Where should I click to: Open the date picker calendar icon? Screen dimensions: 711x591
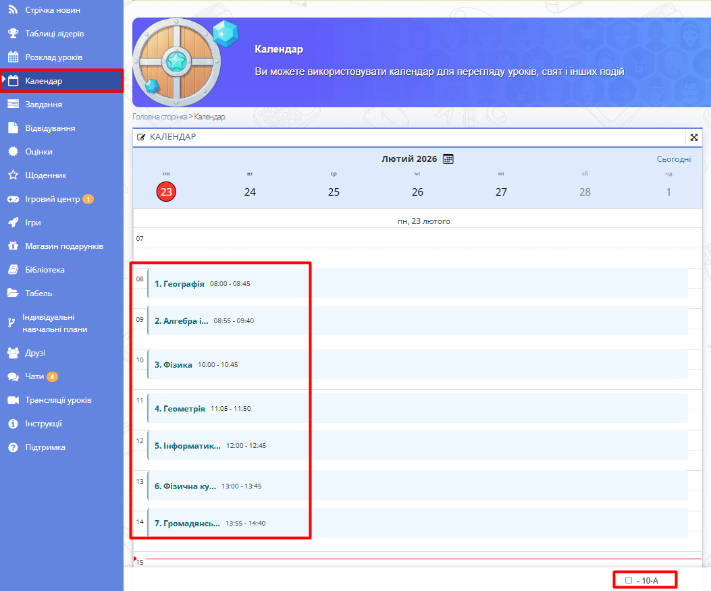click(448, 159)
